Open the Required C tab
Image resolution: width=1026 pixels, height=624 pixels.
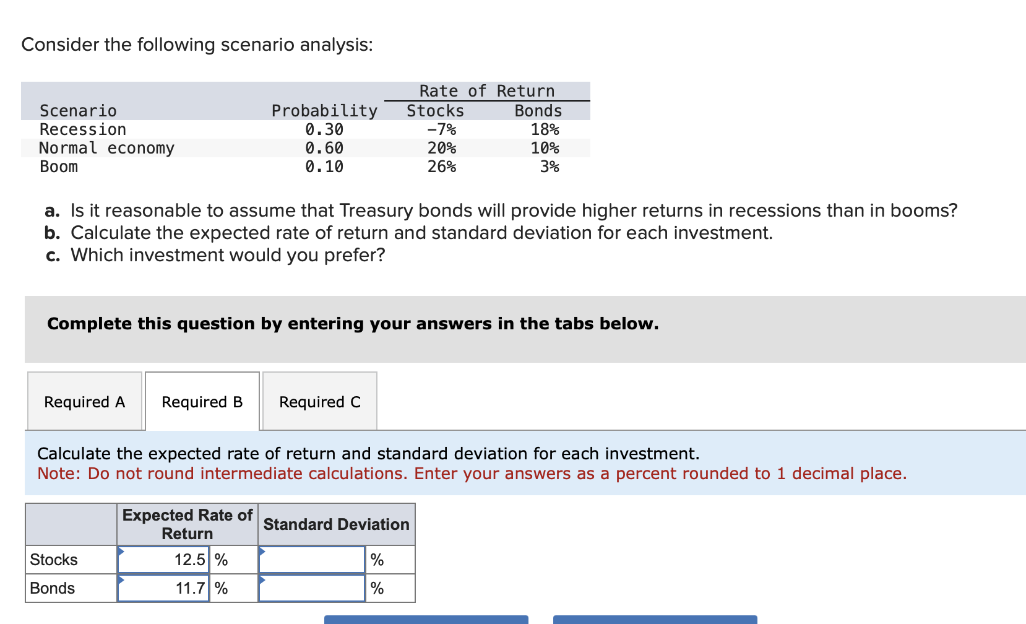pos(319,401)
